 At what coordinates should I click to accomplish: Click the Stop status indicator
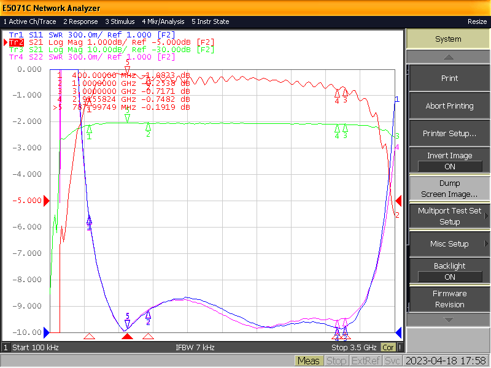coord(336,361)
